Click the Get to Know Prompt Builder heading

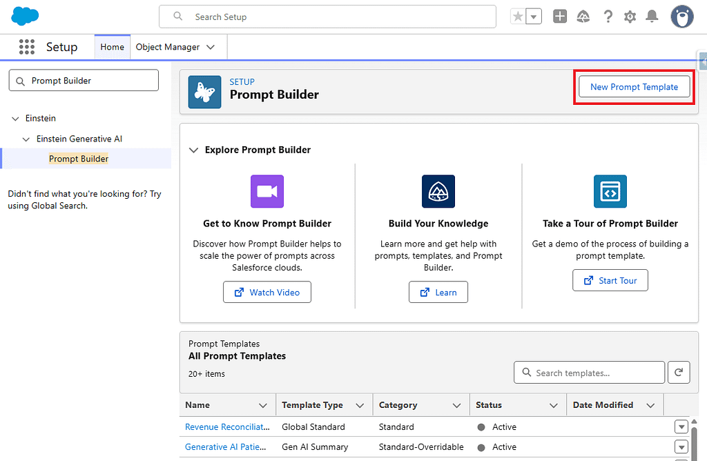point(267,224)
